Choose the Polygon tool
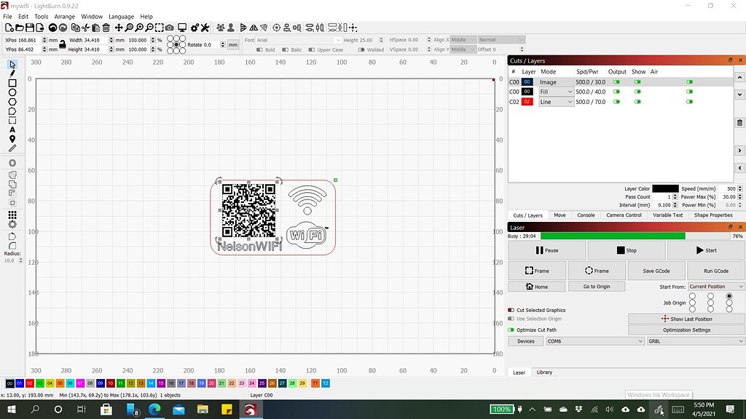The height and width of the screenshot is (419, 746). tap(12, 103)
